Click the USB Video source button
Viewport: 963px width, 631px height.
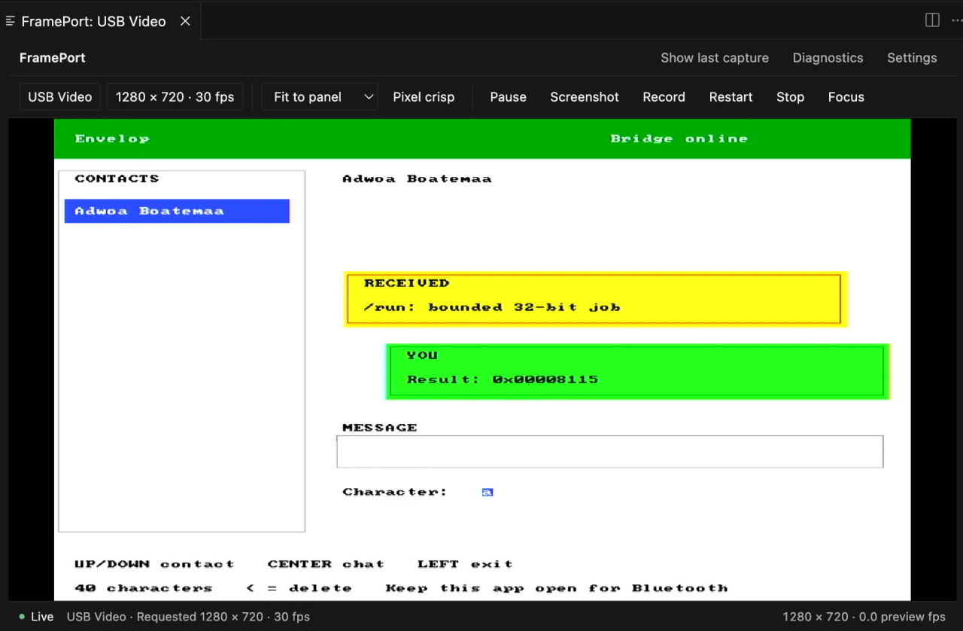60,97
